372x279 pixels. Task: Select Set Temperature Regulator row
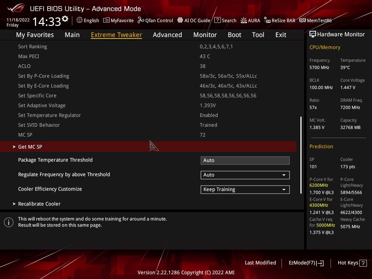(148, 115)
